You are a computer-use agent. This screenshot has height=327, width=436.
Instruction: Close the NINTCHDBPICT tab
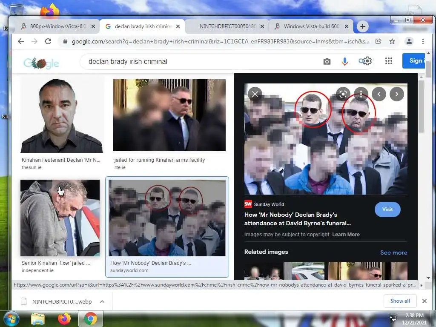pyautogui.click(x=262, y=26)
